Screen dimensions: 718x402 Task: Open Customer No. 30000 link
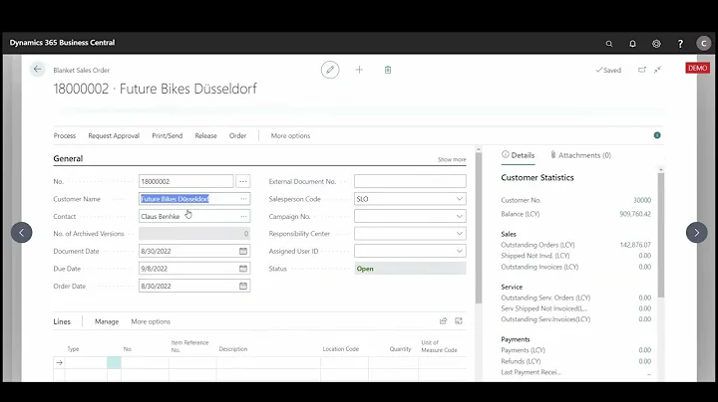pos(642,200)
